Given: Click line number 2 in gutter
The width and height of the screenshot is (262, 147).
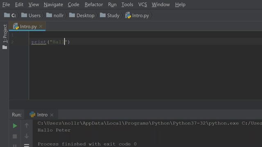Looking at the screenshot, I should point(12,42).
